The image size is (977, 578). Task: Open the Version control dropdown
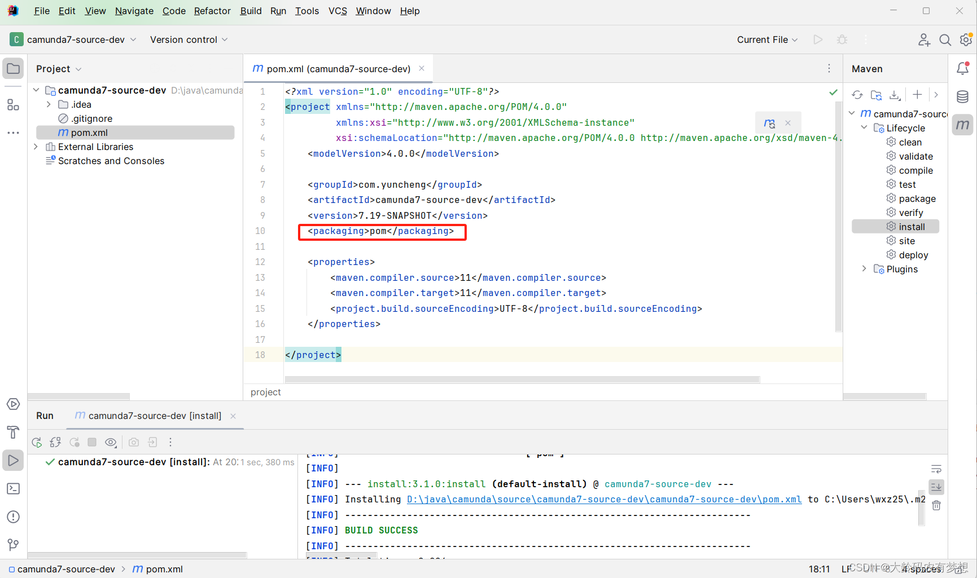pyautogui.click(x=189, y=39)
